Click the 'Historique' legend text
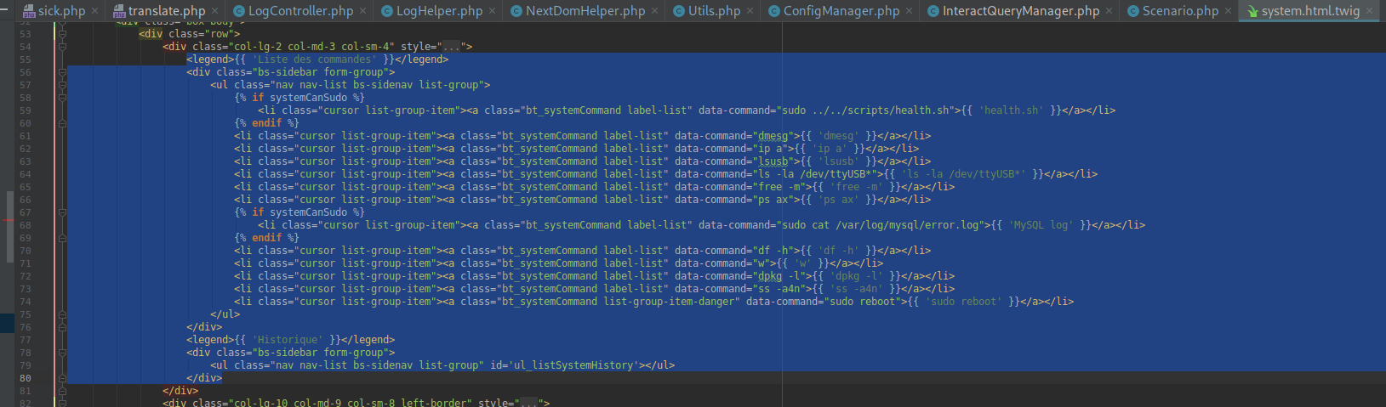This screenshot has width=1386, height=407. tap(288, 340)
